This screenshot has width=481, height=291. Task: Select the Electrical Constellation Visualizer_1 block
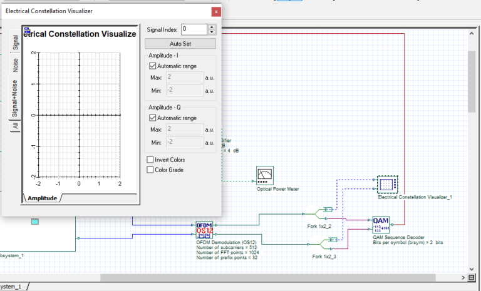(388, 184)
